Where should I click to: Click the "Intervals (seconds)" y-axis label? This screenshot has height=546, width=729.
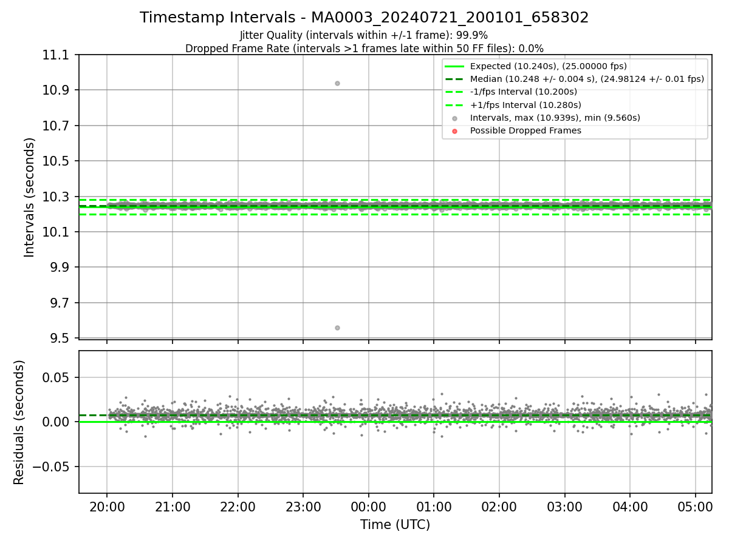(30, 197)
